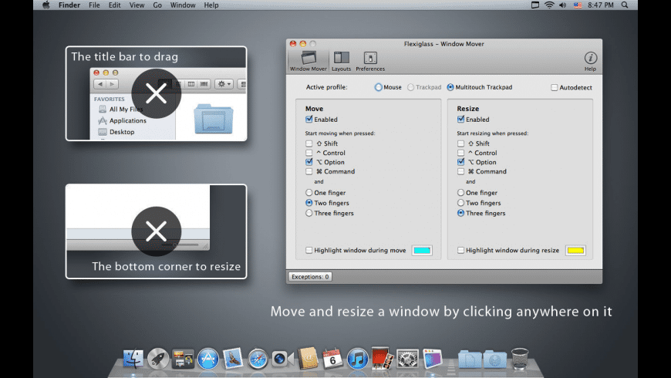The width and height of the screenshot is (671, 378).
Task: Open the Trash in the dock
Action: tap(520, 358)
